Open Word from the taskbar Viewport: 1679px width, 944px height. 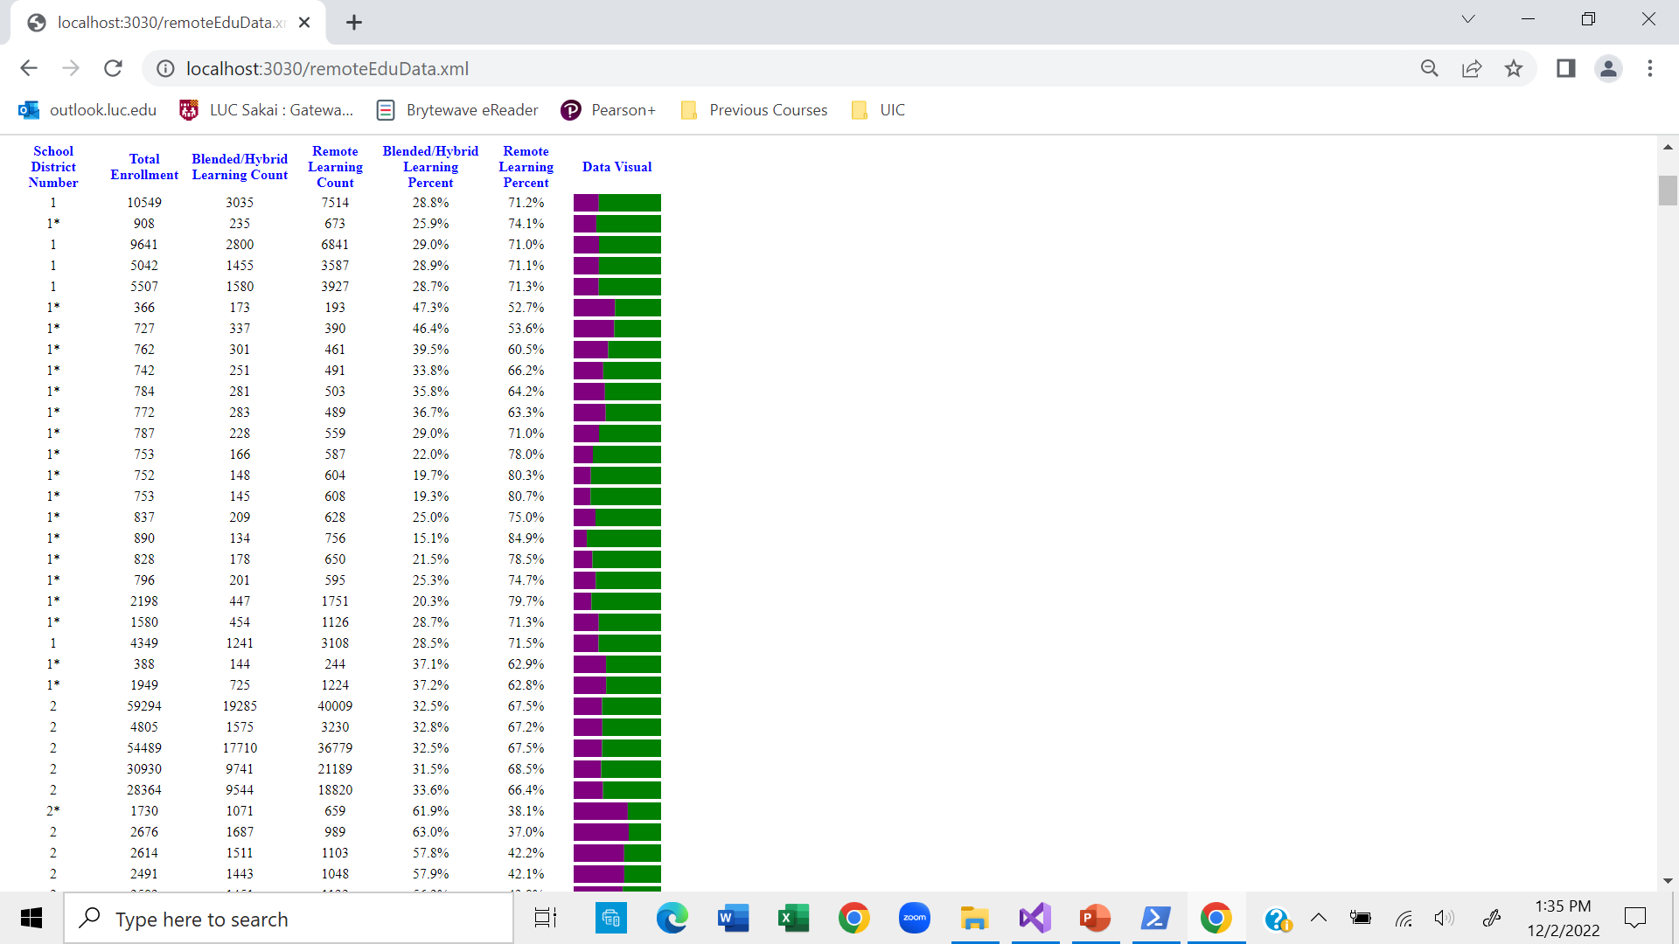click(x=733, y=919)
